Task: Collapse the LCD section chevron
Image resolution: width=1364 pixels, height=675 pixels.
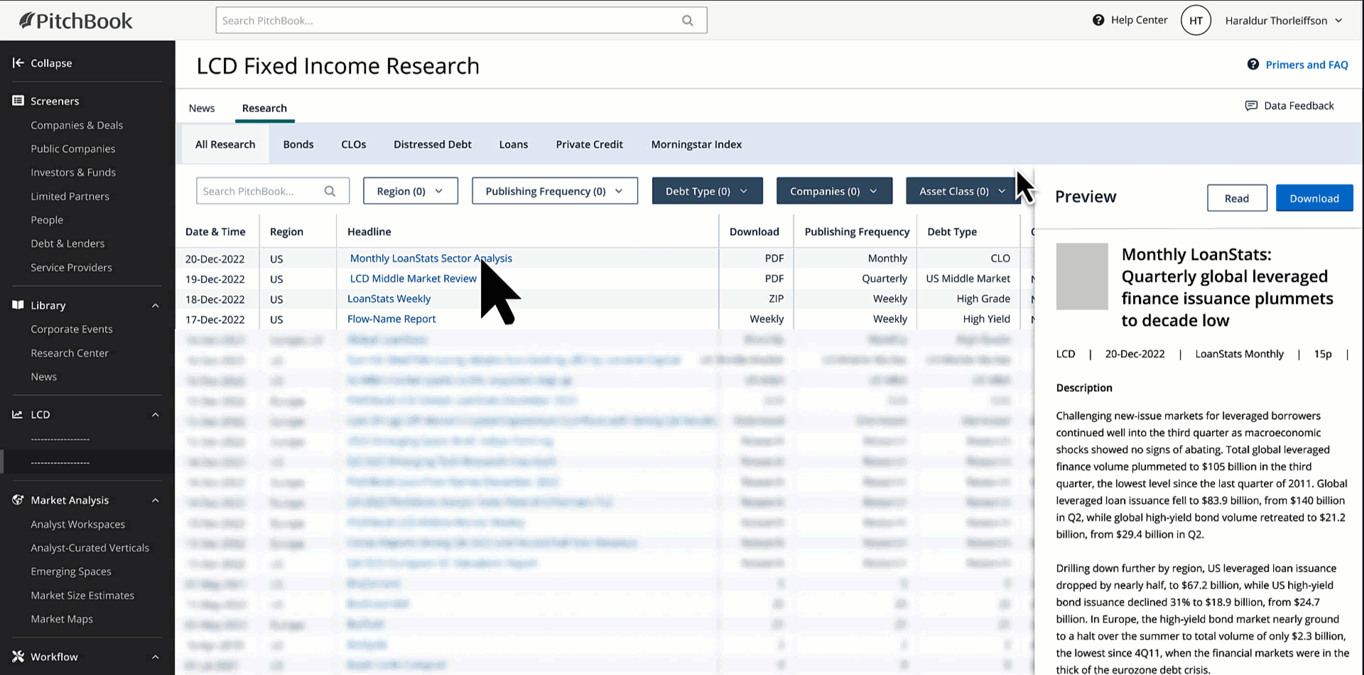Action: pos(155,415)
